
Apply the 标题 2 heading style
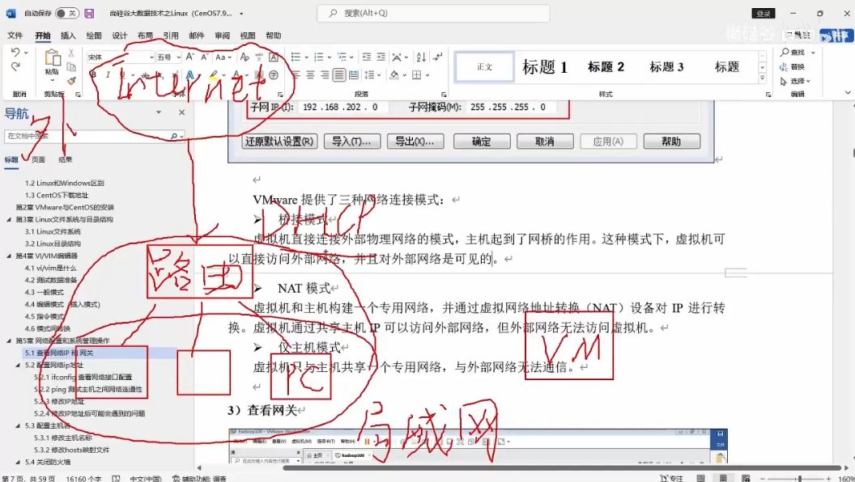pyautogui.click(x=606, y=67)
